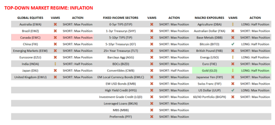
Task: Click the yellow VAMS marker for India (INDA)
Action: pyautogui.click(x=55, y=64)
